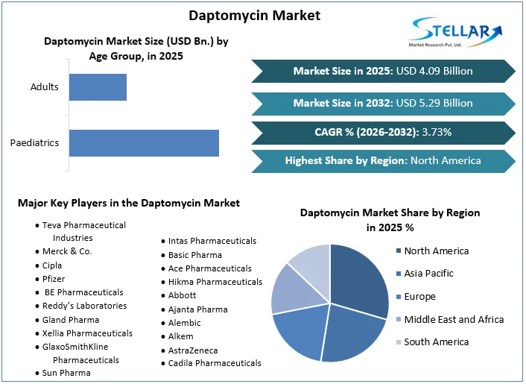The width and height of the screenshot is (526, 384).
Task: Click the Highest Share by Region banner
Action: coord(383,161)
